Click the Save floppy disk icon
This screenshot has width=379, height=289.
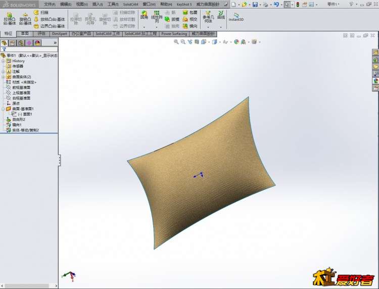point(255,5)
